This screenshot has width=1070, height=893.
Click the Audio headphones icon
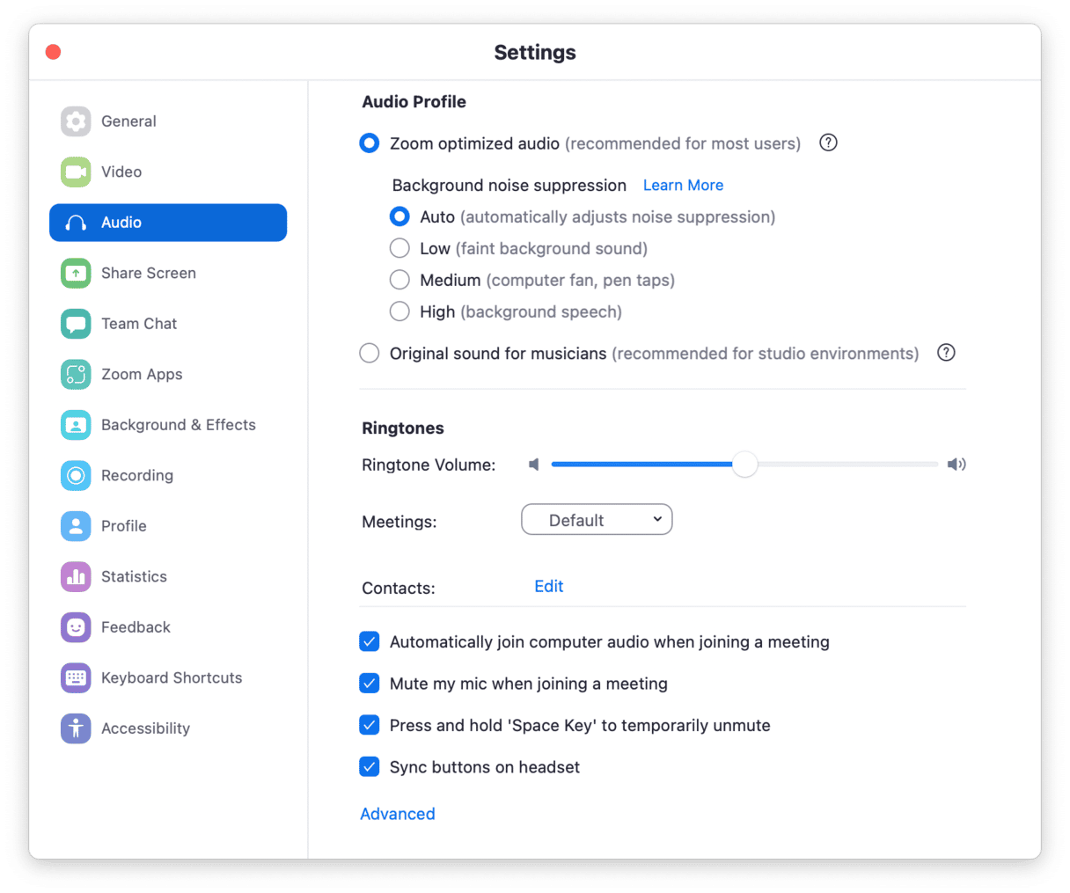click(x=76, y=223)
